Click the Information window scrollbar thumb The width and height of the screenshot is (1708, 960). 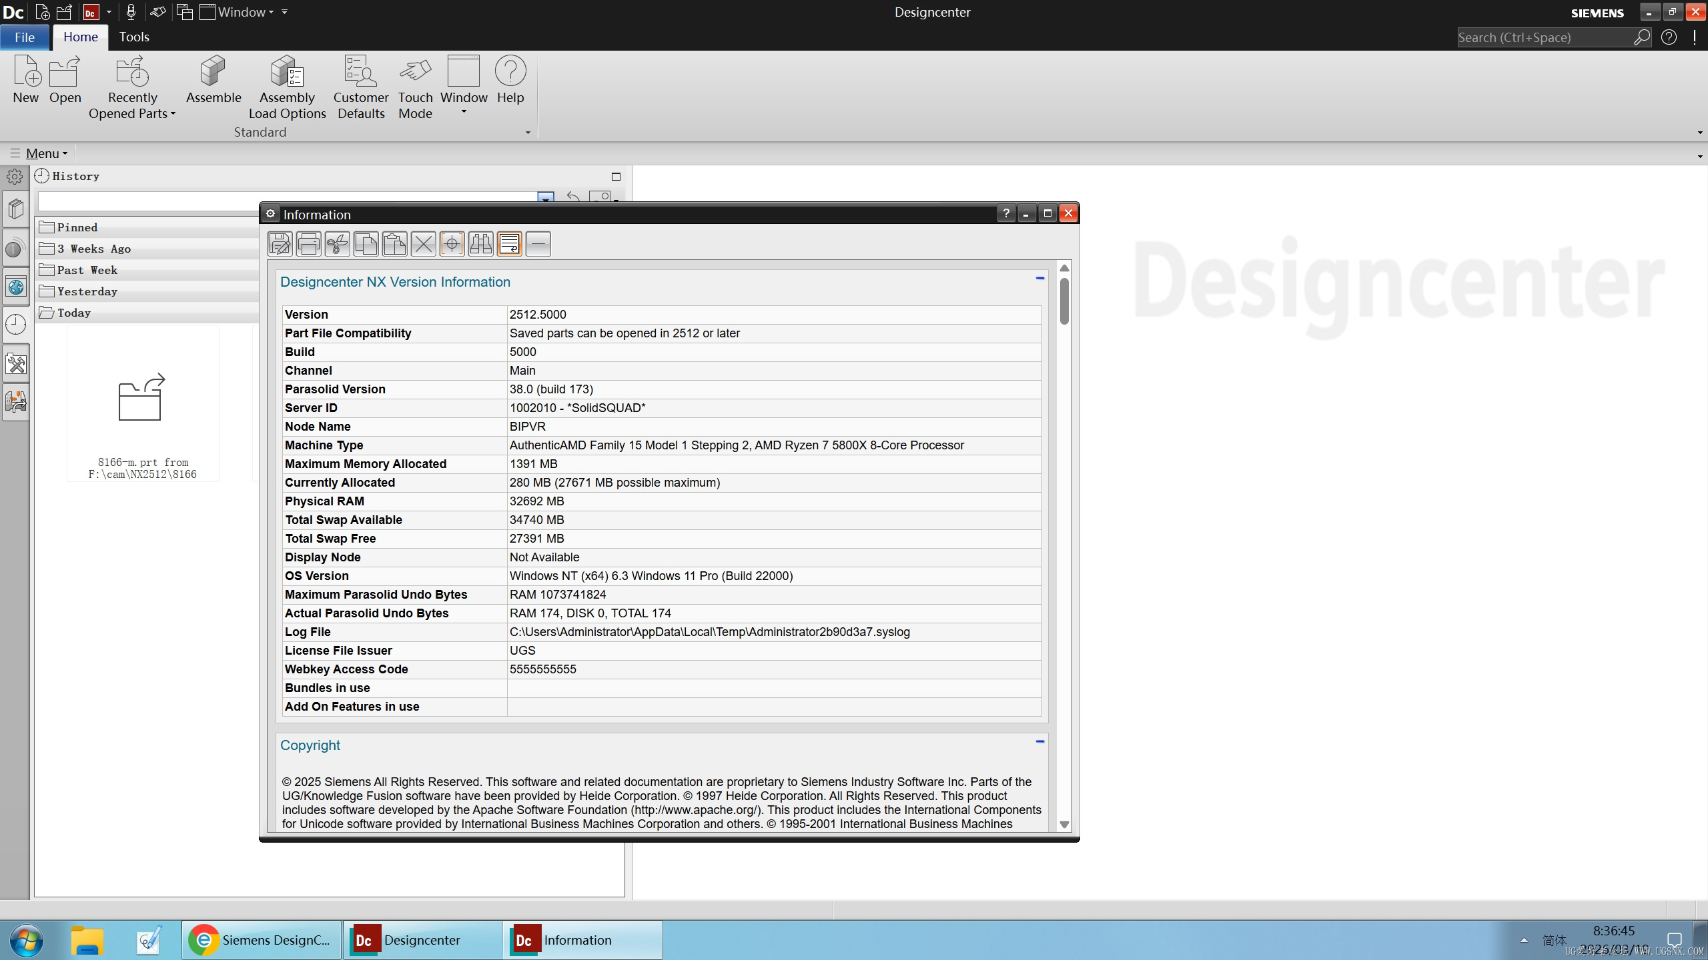click(1064, 301)
